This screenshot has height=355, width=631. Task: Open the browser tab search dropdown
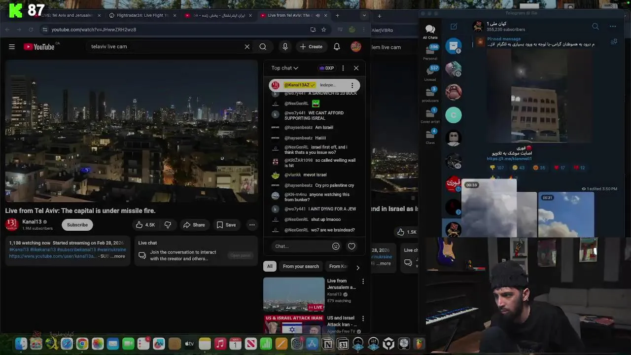(364, 15)
